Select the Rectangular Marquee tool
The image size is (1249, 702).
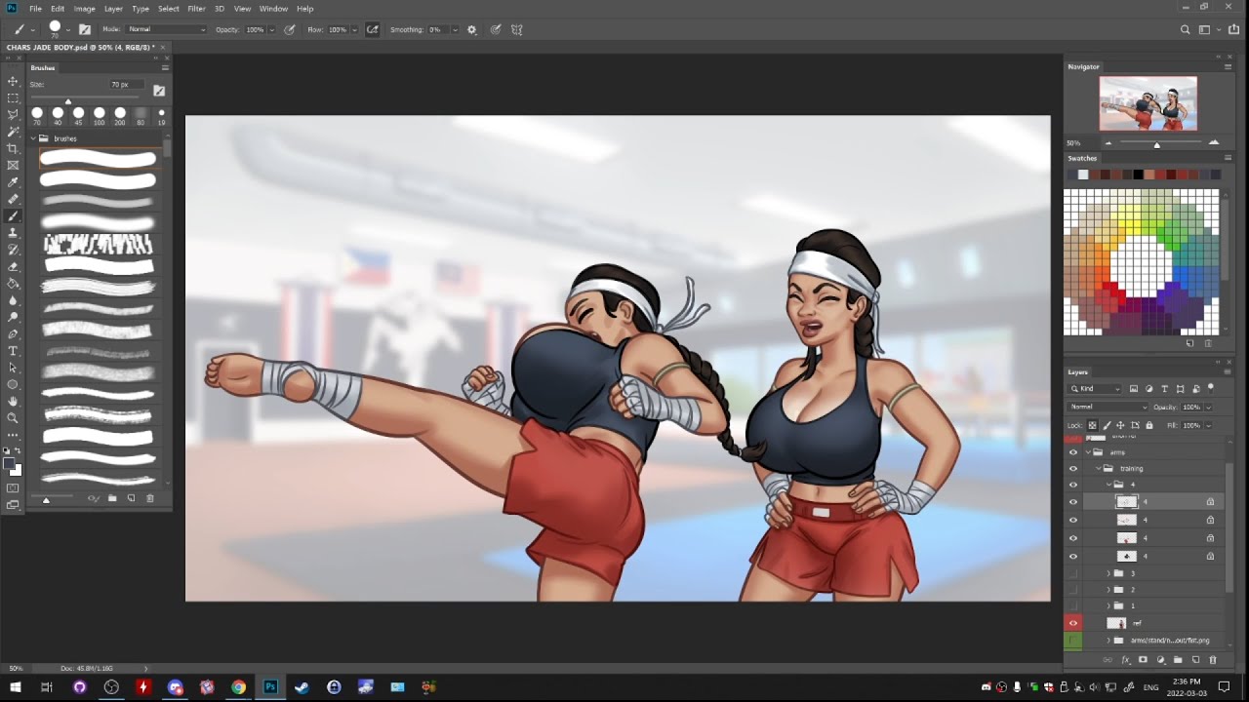pyautogui.click(x=13, y=97)
